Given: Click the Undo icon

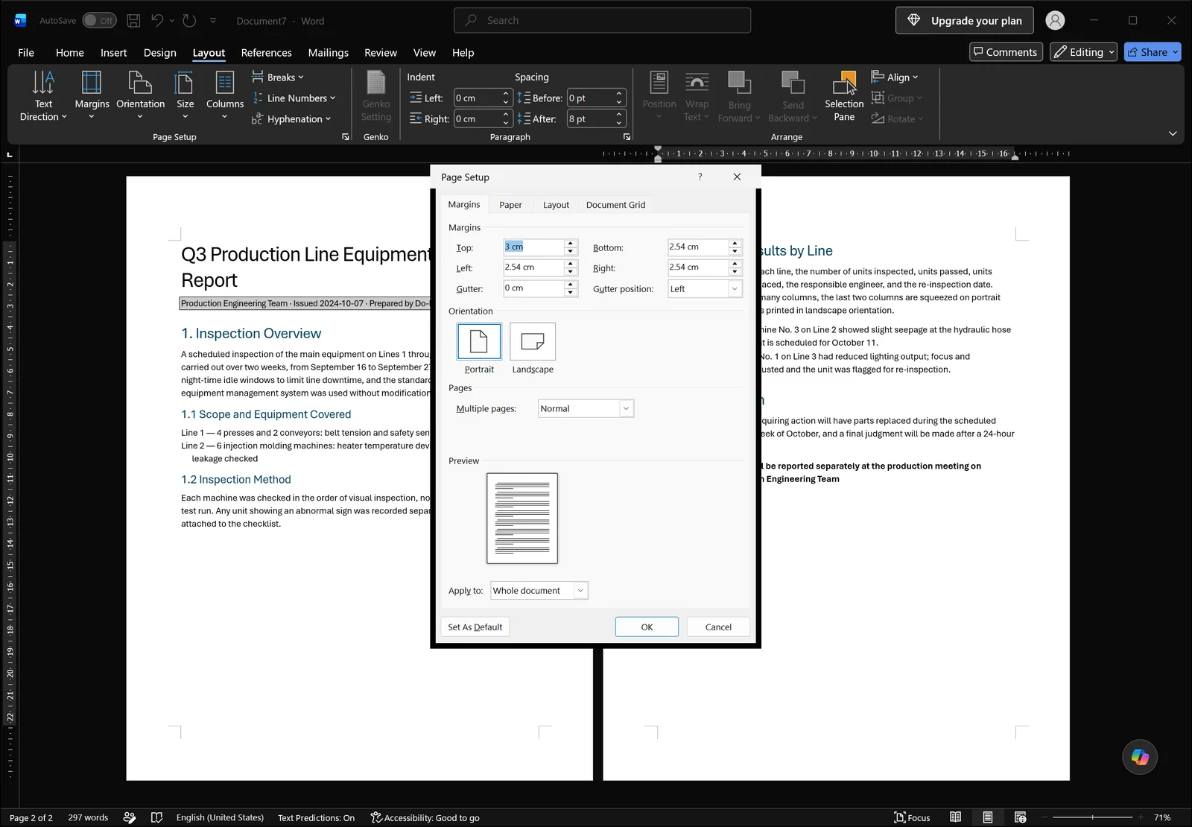Looking at the screenshot, I should [157, 21].
